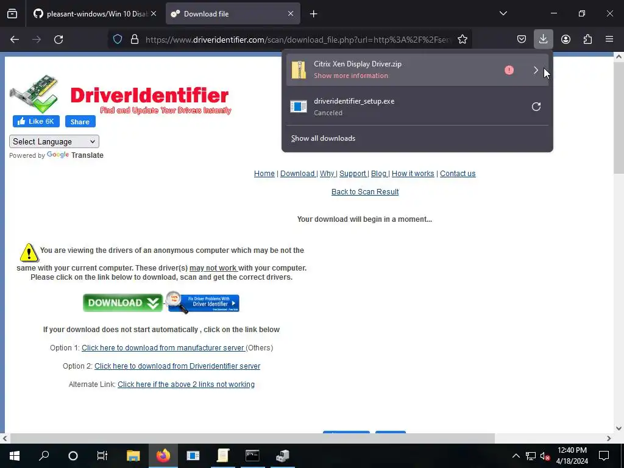Click alternate link if links not working

tap(186, 385)
